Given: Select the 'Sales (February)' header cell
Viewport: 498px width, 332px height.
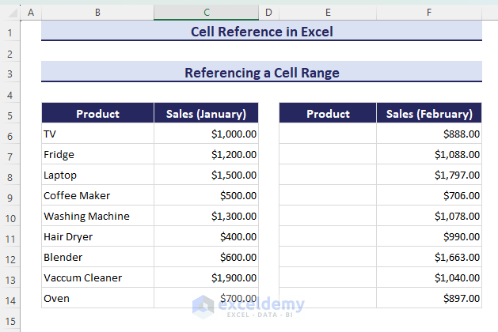Looking at the screenshot, I should (x=428, y=114).
